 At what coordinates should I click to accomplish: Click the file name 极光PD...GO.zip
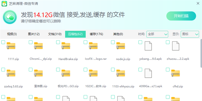click(x=68, y=86)
